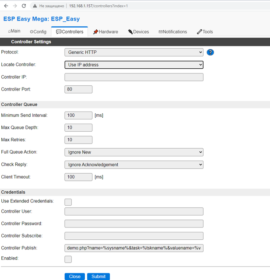Switch to the Main tab
Image resolution: width=270 pixels, height=280 pixels.
click(14, 31)
